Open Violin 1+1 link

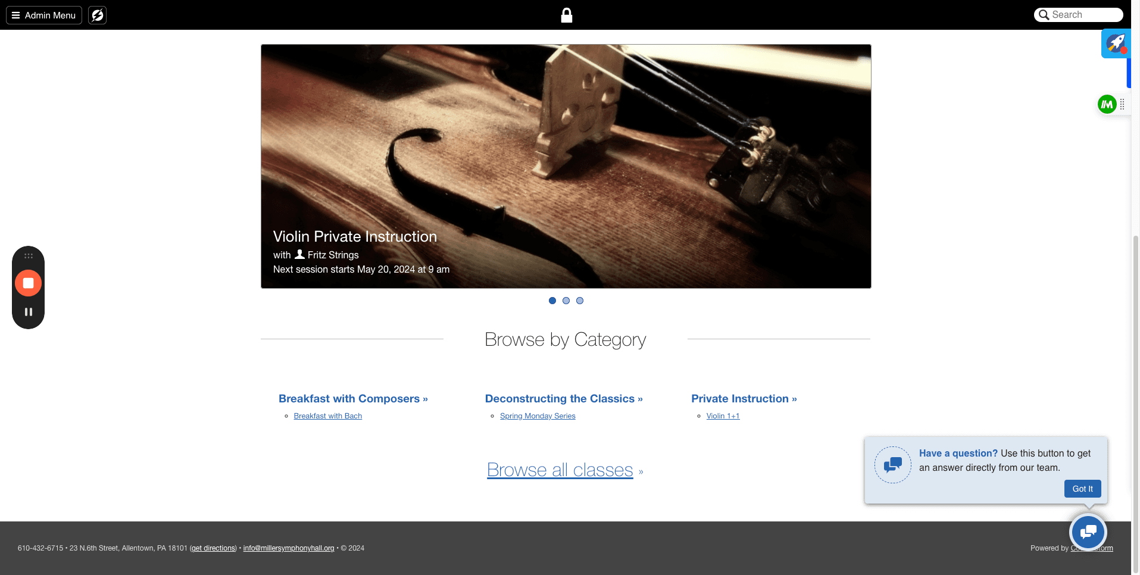click(723, 416)
